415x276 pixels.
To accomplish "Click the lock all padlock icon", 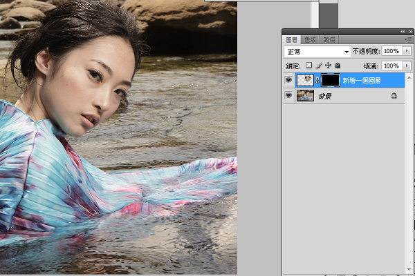I will tap(338, 66).
